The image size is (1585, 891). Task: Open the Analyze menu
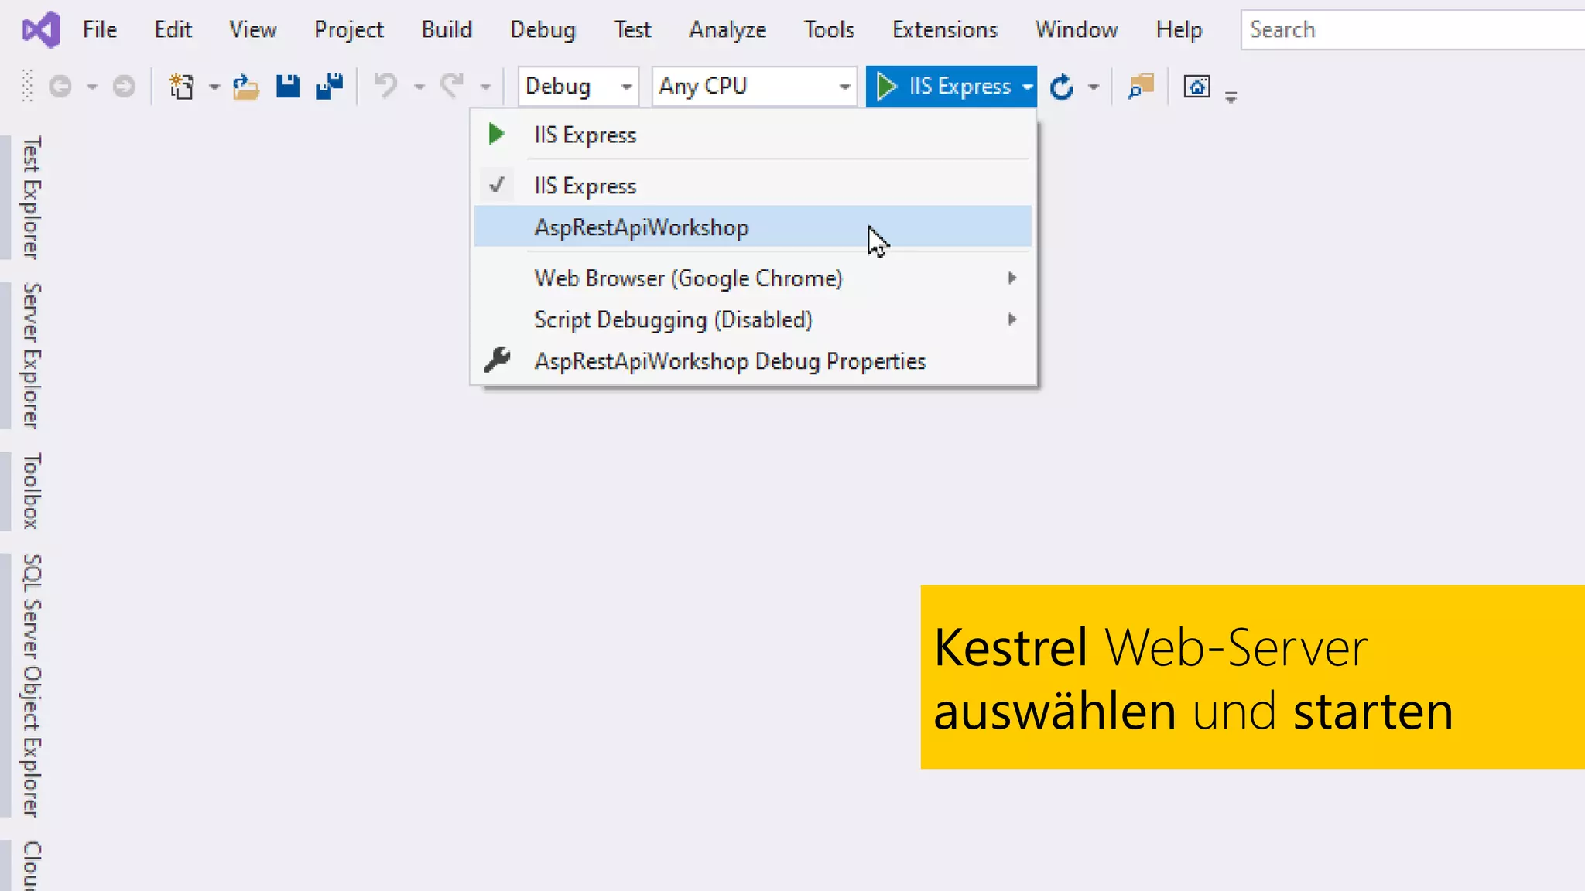(727, 30)
